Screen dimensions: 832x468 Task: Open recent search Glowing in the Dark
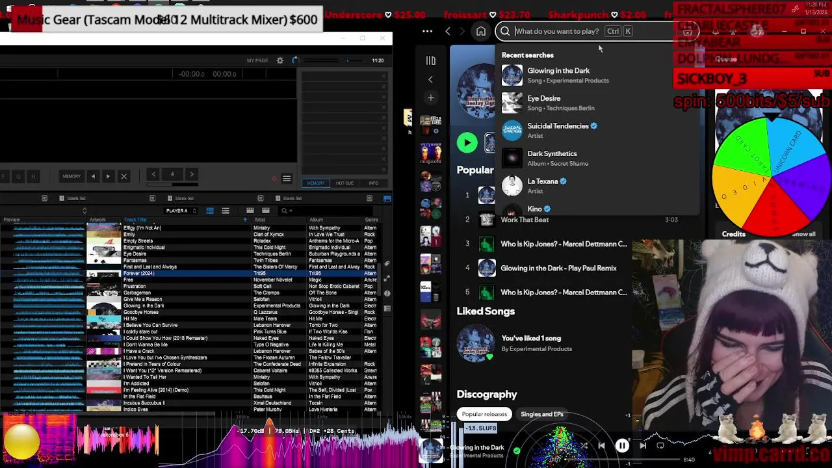point(596,75)
